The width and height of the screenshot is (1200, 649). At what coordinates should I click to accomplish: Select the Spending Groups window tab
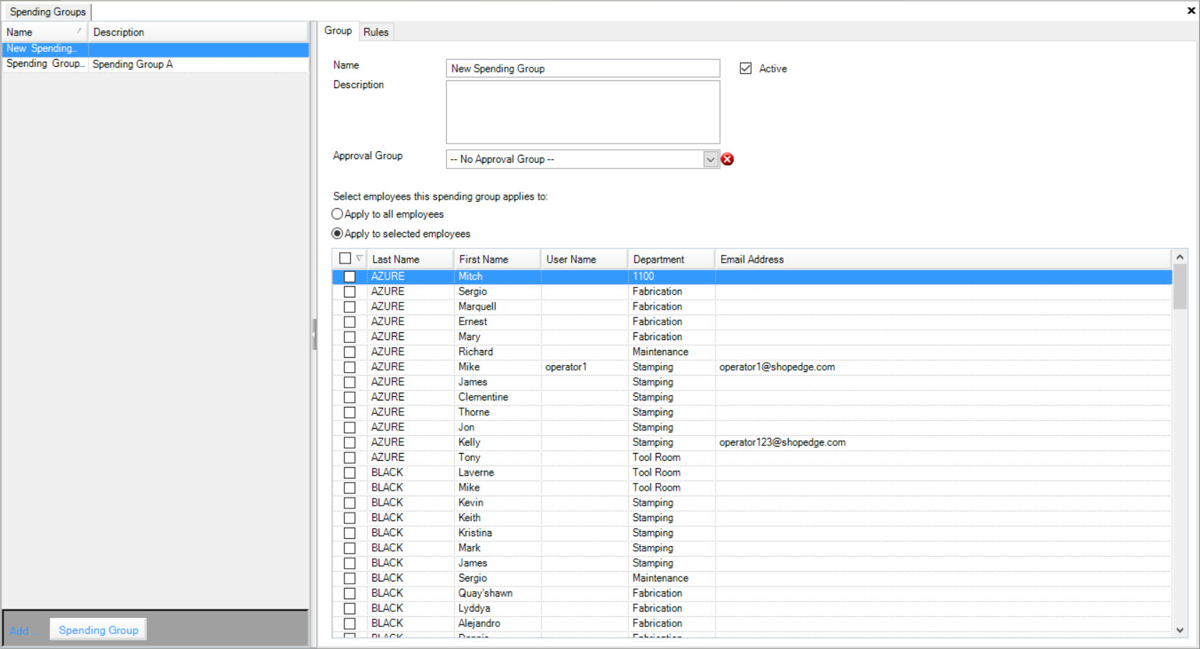(x=48, y=11)
